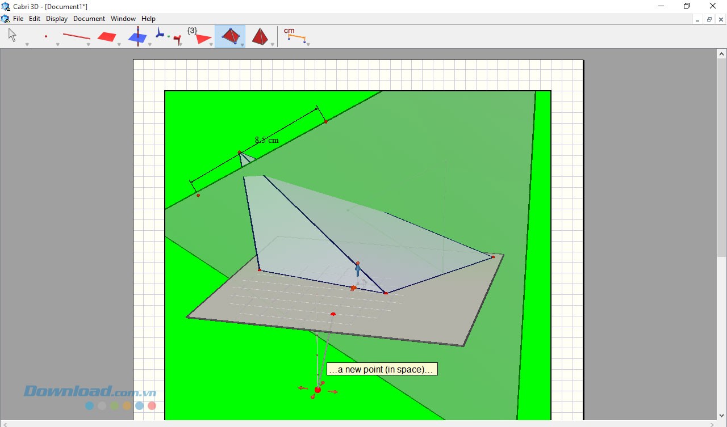This screenshot has width=727, height=427.
Task: Open the File menu
Action: tap(18, 19)
